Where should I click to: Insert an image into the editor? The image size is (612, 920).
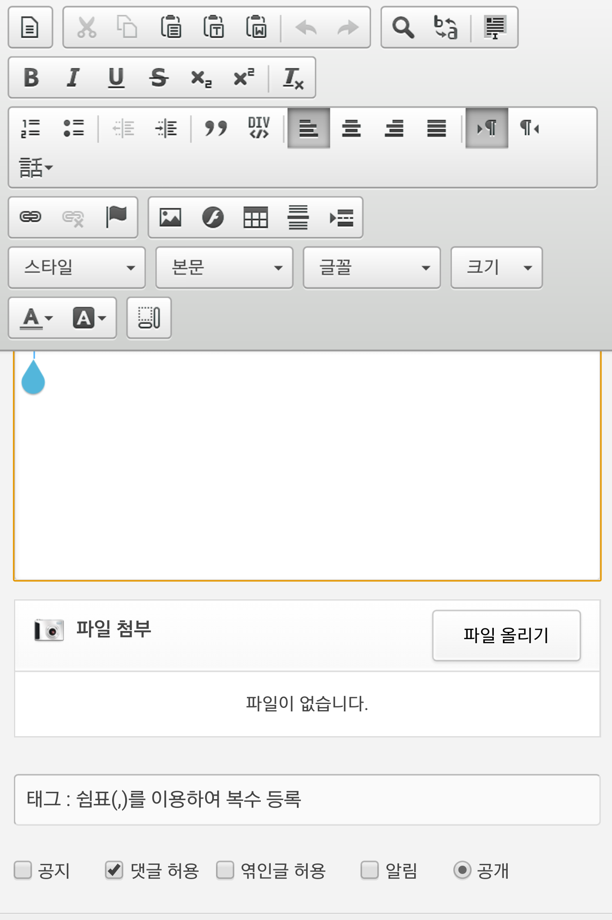click(170, 217)
